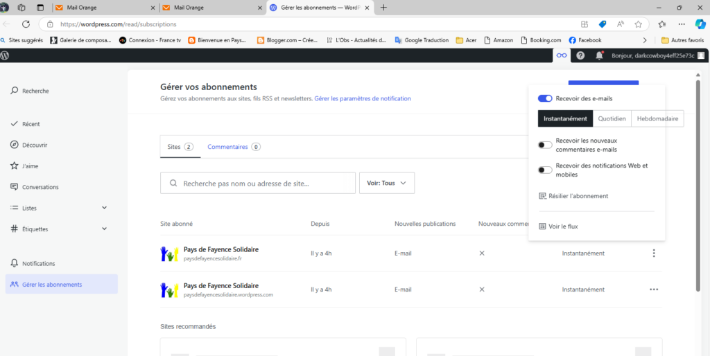Open horizontal three-dot menu for paysdefayencesolidaire.wordpress.com

[653, 290]
